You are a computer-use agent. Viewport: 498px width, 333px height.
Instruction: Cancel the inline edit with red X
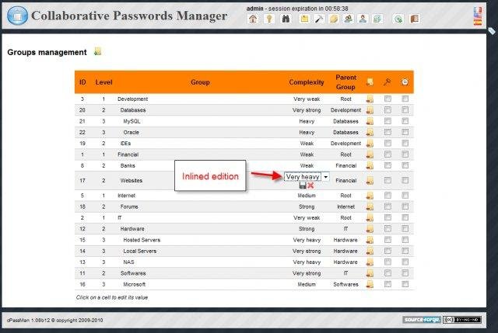point(310,186)
